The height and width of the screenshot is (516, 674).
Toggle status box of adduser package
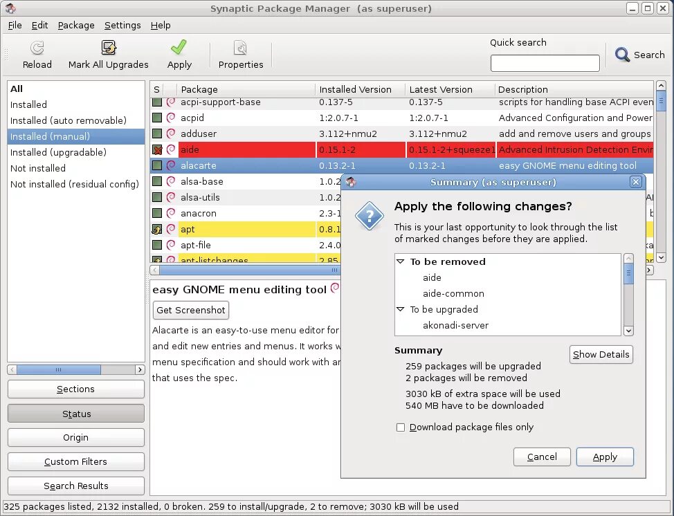click(x=157, y=133)
